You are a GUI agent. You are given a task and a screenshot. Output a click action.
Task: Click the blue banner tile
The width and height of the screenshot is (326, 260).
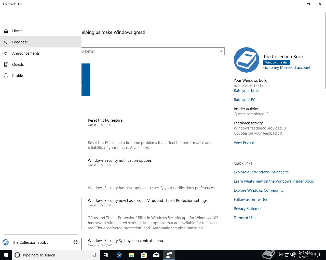(x=86, y=80)
